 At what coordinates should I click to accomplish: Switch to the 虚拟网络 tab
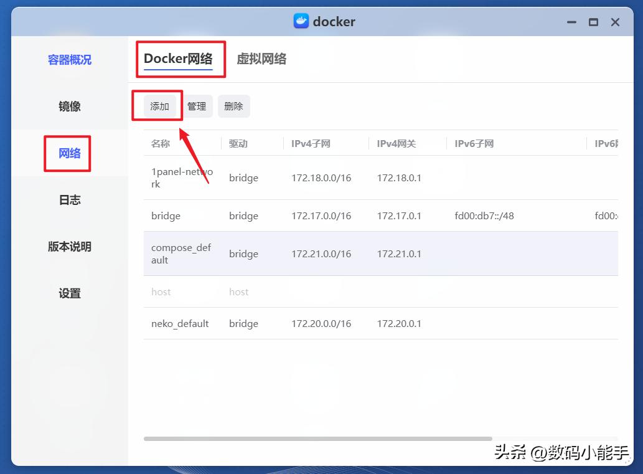tap(261, 59)
